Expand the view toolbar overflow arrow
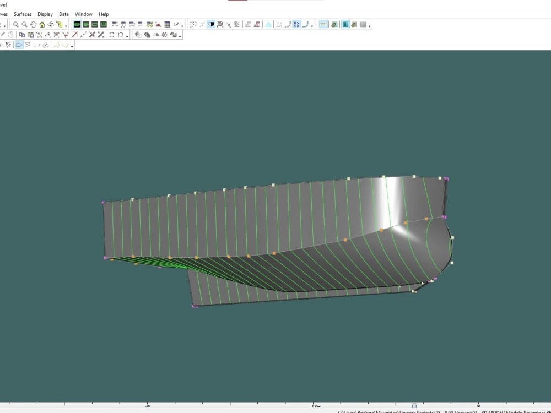 point(66,25)
